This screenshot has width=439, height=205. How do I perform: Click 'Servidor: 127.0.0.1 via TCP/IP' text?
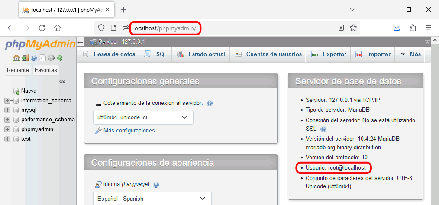click(x=343, y=100)
